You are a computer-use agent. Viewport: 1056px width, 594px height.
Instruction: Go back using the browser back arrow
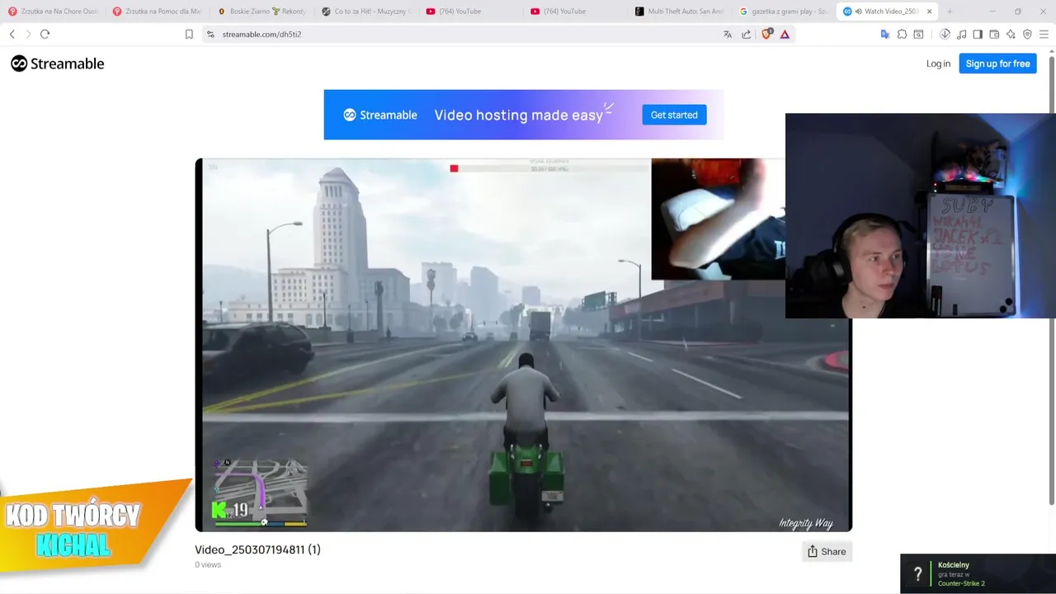click(12, 34)
